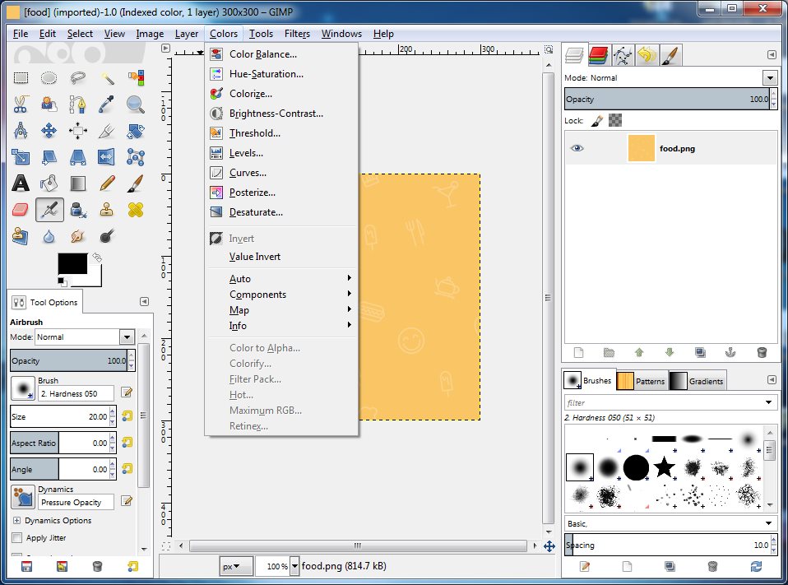
Task: Select the Zoom magnifier tool
Action: pyautogui.click(x=135, y=104)
